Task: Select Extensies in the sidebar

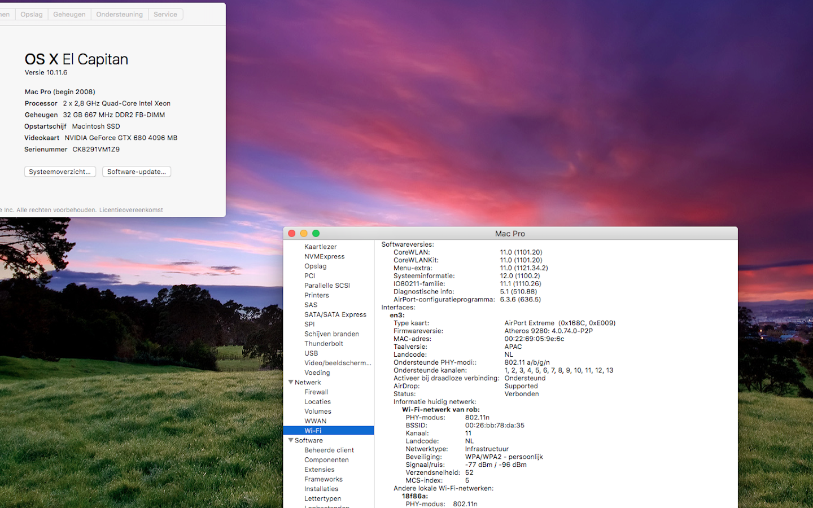Action: click(x=320, y=470)
